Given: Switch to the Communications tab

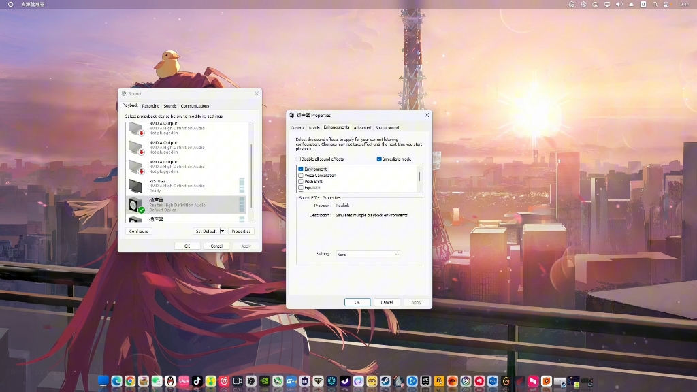Looking at the screenshot, I should [x=195, y=105].
